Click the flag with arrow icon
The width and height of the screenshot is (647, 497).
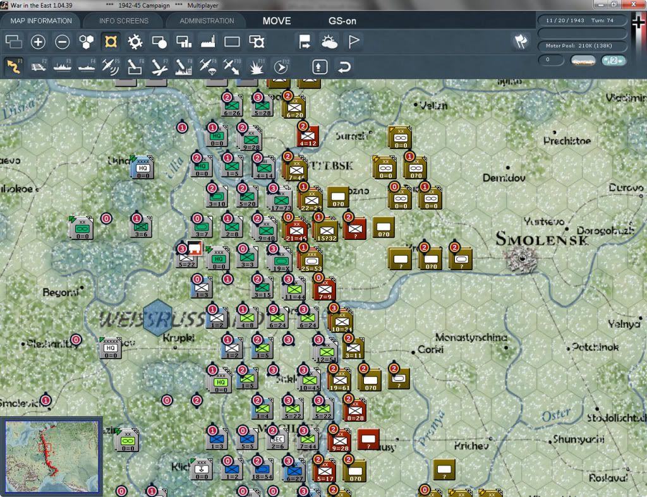[305, 42]
